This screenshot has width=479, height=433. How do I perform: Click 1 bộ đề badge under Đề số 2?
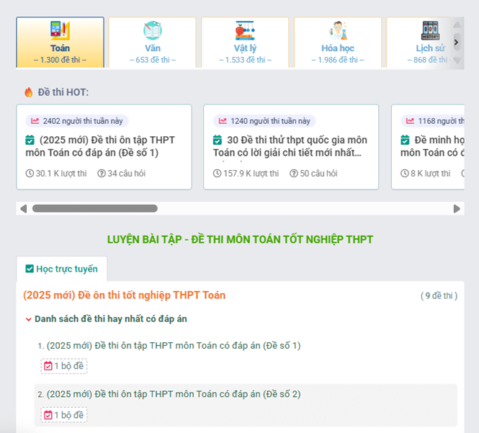(x=64, y=415)
